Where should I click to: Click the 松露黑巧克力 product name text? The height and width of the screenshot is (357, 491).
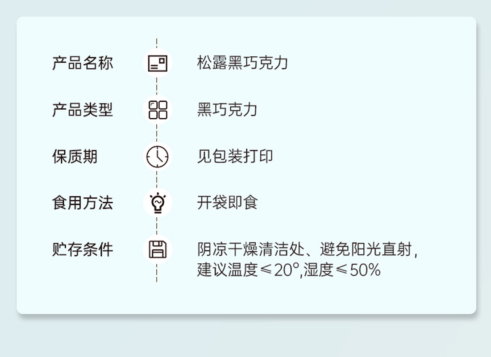tap(242, 63)
